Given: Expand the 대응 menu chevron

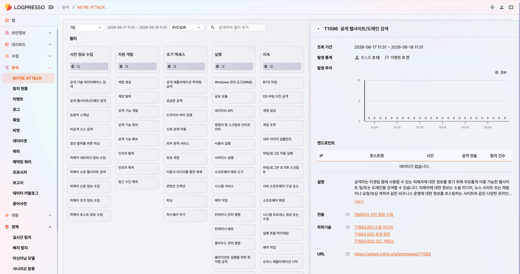Looking at the screenshot, I should [x=50, y=215].
